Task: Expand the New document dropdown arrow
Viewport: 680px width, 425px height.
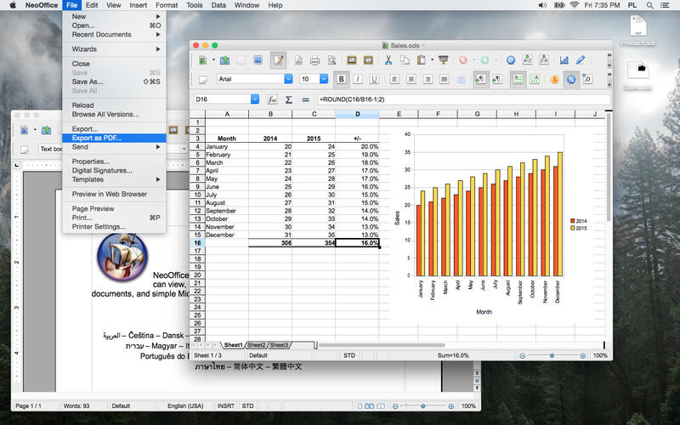Action: [x=213, y=59]
